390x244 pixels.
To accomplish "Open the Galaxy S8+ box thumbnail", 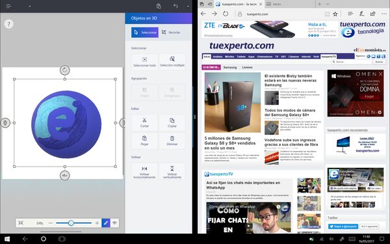I will tap(233, 102).
